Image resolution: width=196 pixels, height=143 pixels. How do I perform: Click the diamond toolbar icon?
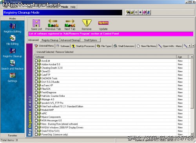point(136,13)
